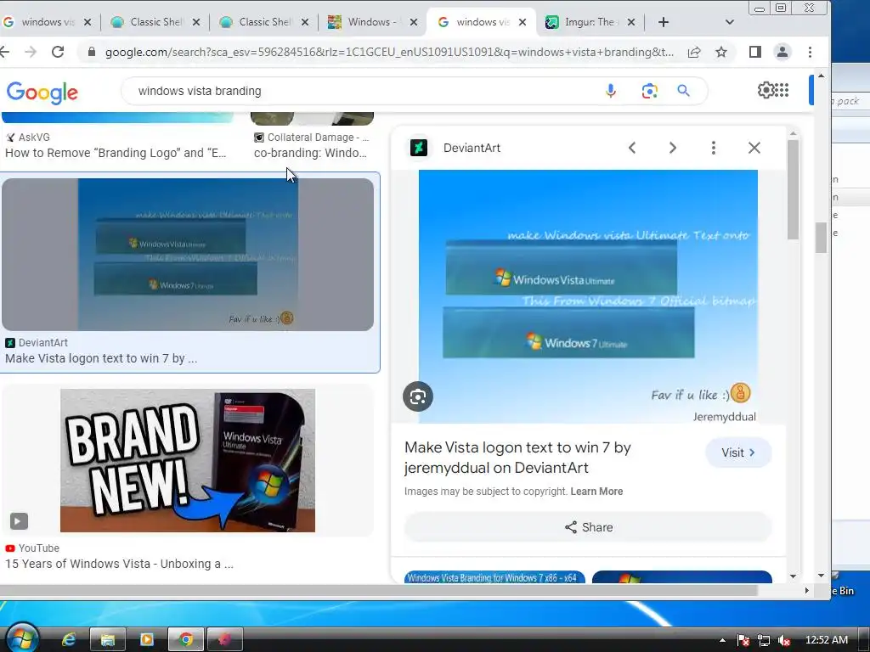The height and width of the screenshot is (652, 870).
Task: Click the browser forward arrow
Action: pos(31,52)
